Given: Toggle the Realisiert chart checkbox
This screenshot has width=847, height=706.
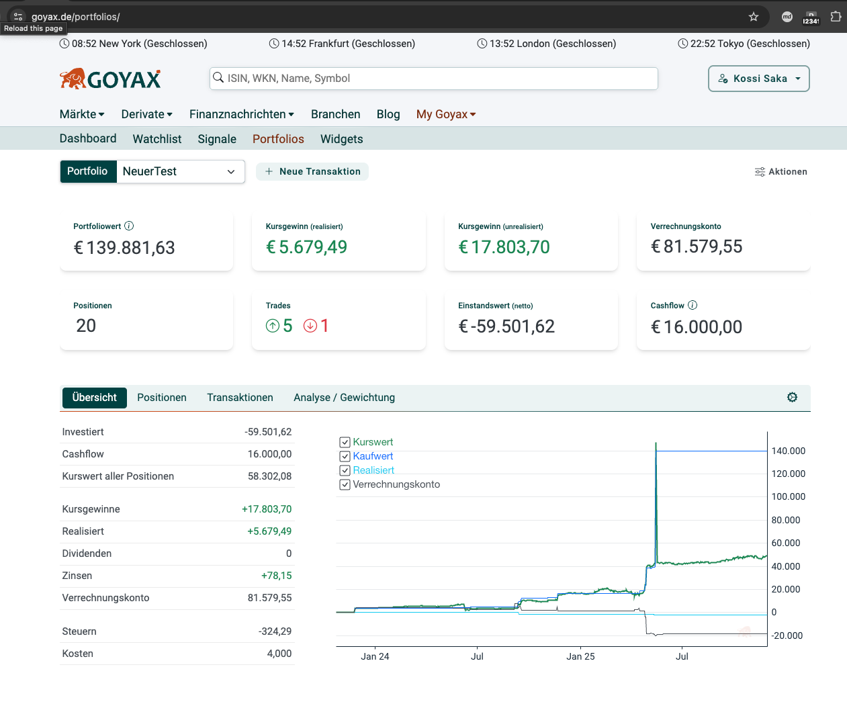Looking at the screenshot, I should point(345,470).
